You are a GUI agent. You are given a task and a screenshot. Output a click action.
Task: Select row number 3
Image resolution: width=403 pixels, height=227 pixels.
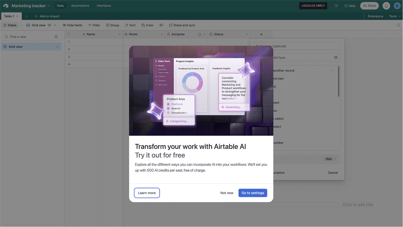(69, 57)
